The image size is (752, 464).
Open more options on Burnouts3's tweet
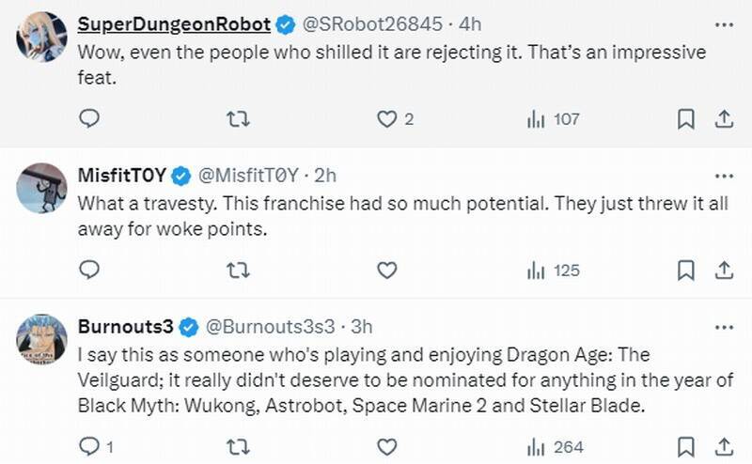tap(723, 327)
